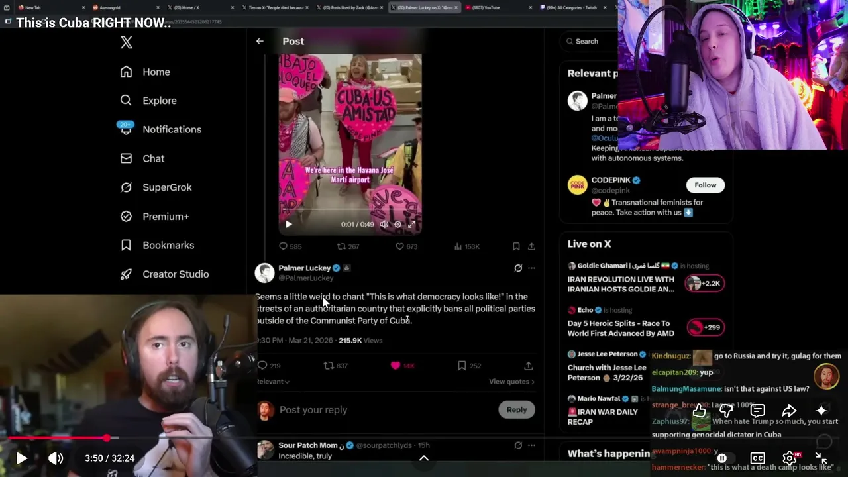The width and height of the screenshot is (848, 477).
Task: Mute the YouTube player volume
Action: pyautogui.click(x=56, y=458)
